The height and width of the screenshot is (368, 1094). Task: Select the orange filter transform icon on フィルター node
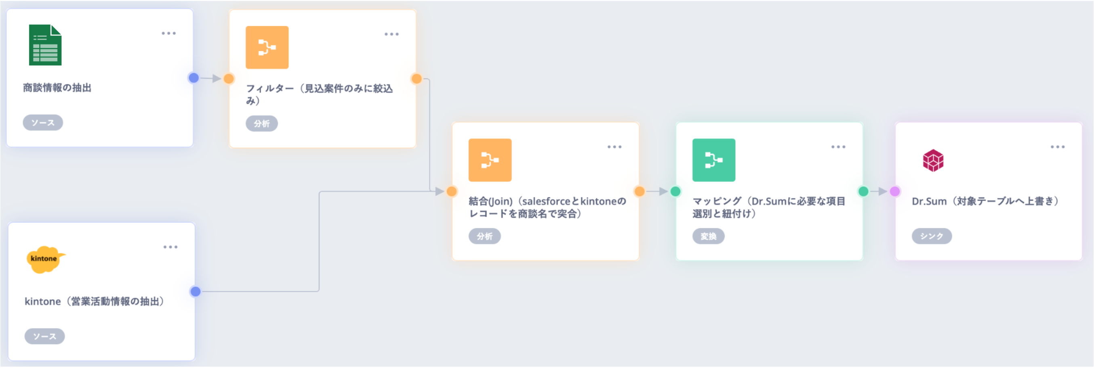[x=267, y=47]
